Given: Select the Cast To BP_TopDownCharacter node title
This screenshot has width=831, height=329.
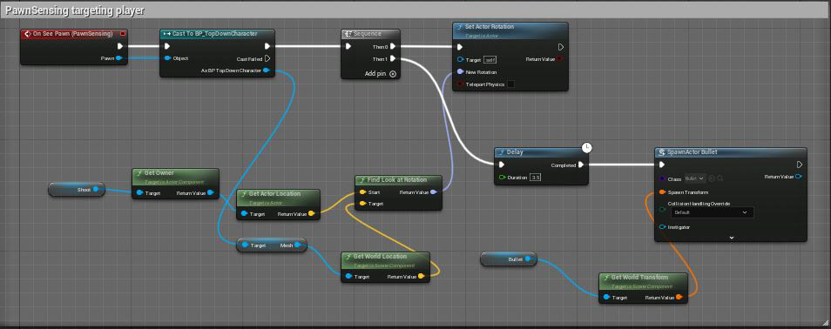Looking at the screenshot, I should 215,33.
